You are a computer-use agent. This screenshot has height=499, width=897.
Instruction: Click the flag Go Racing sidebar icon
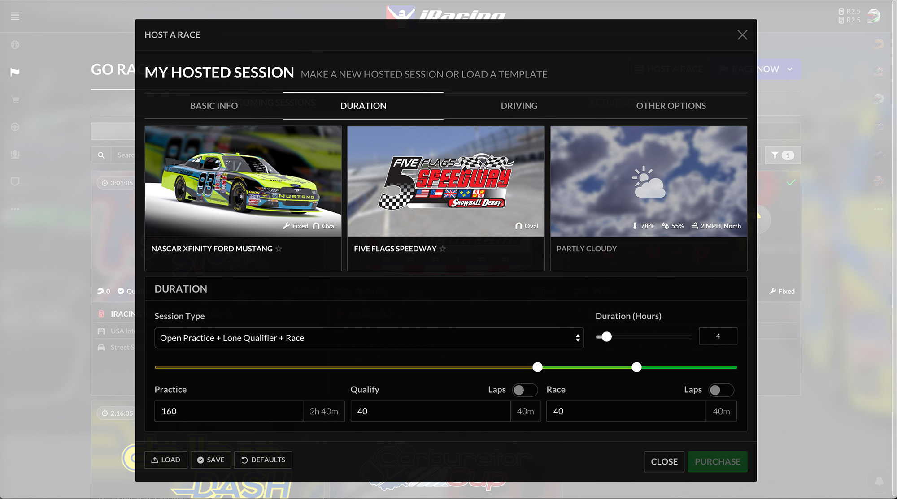click(15, 72)
